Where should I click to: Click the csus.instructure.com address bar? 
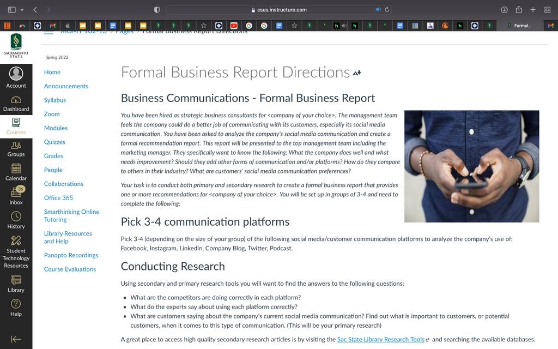(279, 10)
